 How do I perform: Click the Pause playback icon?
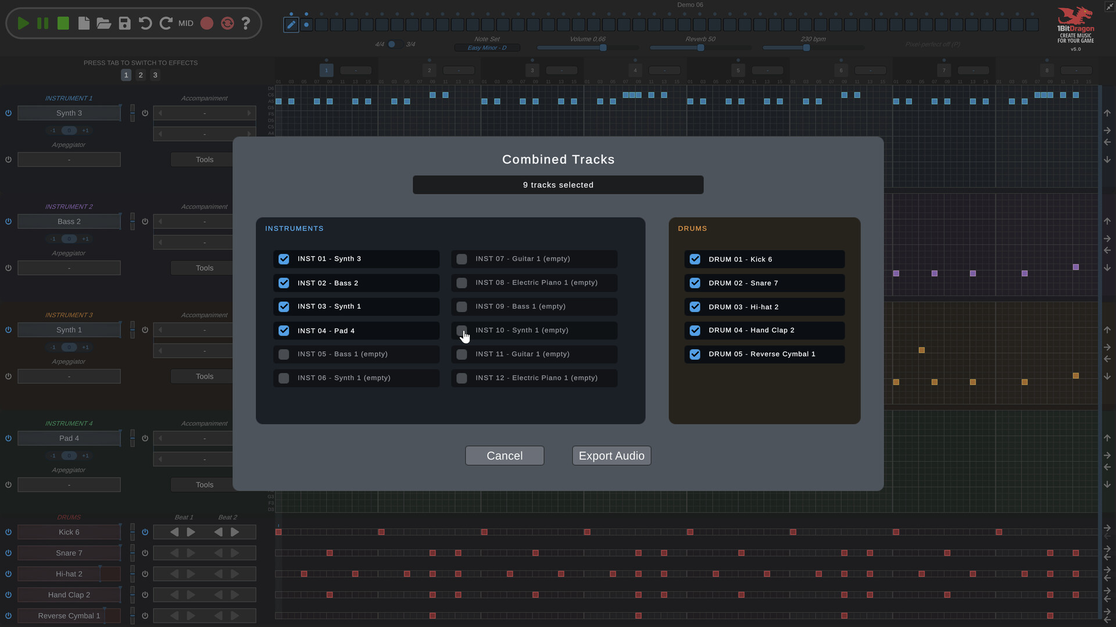click(43, 23)
